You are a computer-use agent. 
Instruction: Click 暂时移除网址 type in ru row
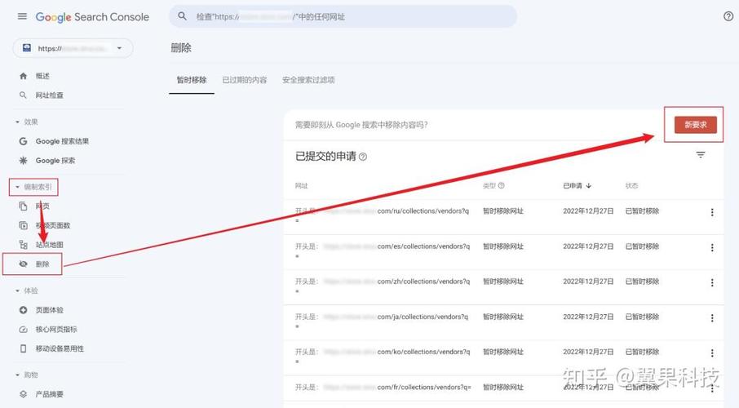coord(503,211)
